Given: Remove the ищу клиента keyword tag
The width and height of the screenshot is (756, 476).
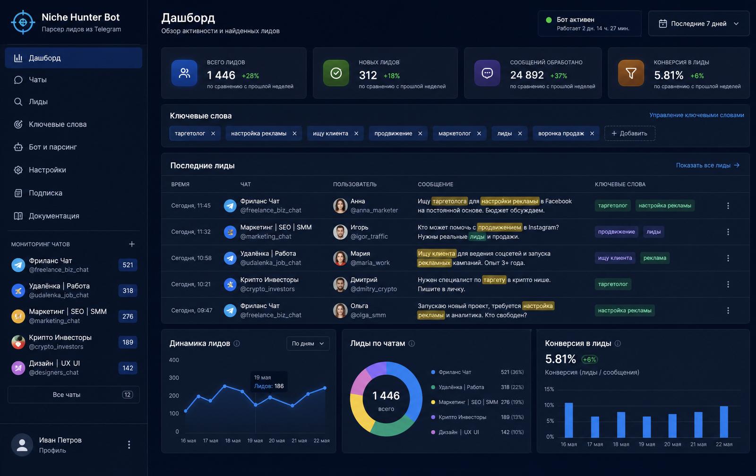Looking at the screenshot, I should pos(356,134).
